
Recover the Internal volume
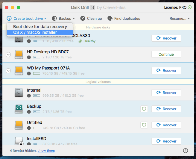coord(166,93)
